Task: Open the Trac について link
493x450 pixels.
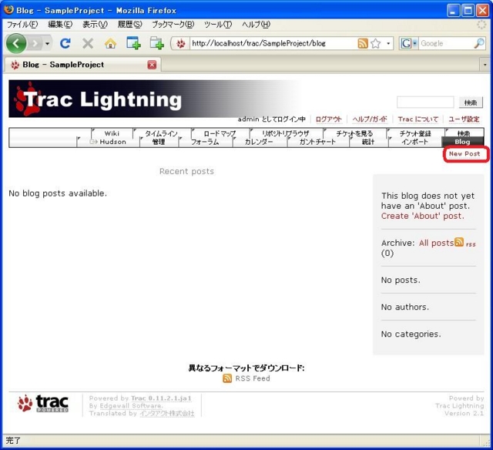Action: 418,119
